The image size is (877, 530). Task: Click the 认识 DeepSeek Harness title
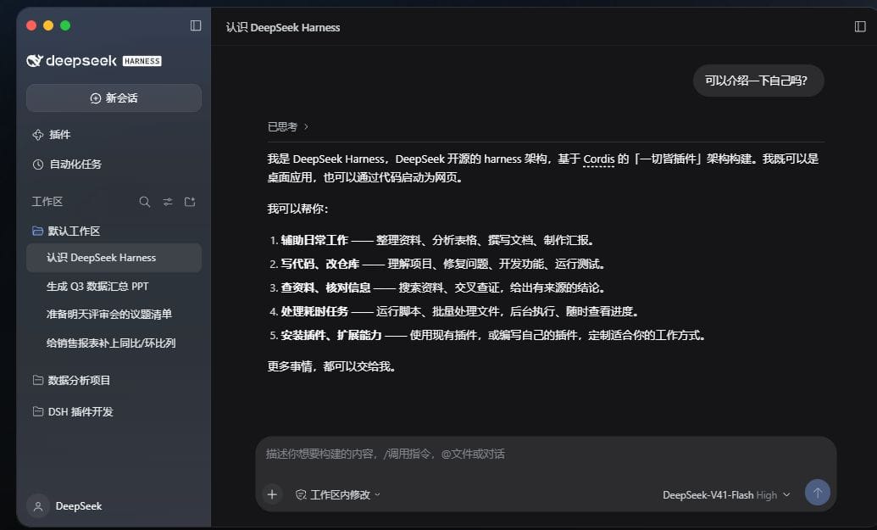pos(282,27)
